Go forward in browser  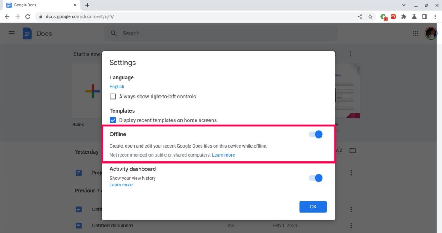(17, 16)
